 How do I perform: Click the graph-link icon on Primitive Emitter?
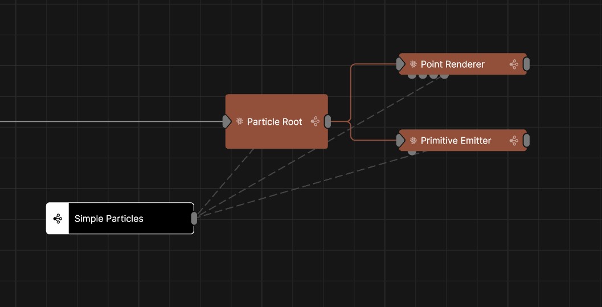pyautogui.click(x=514, y=140)
